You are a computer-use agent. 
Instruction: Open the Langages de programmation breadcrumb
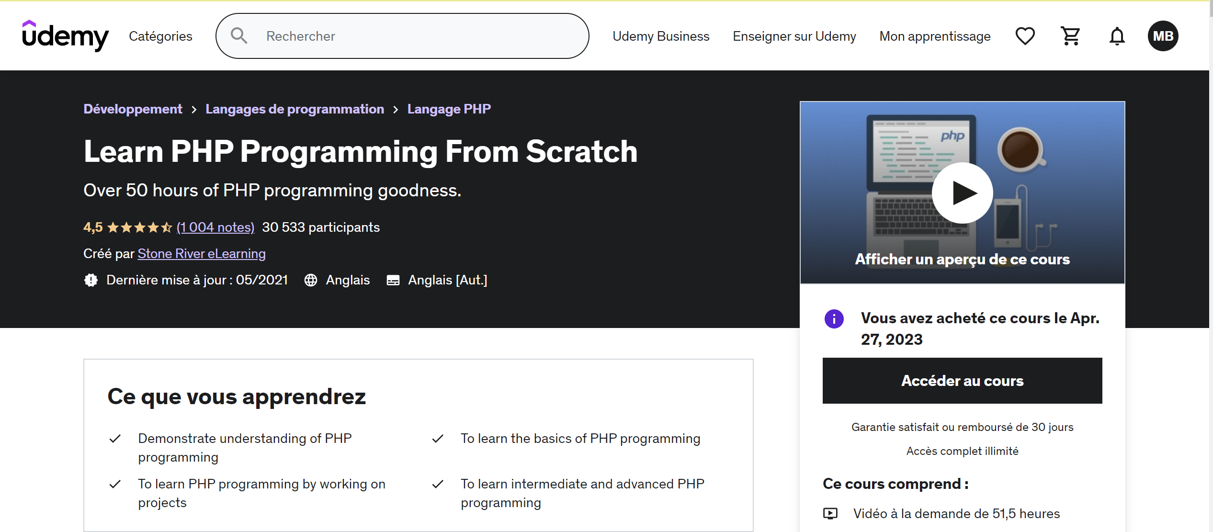click(295, 109)
